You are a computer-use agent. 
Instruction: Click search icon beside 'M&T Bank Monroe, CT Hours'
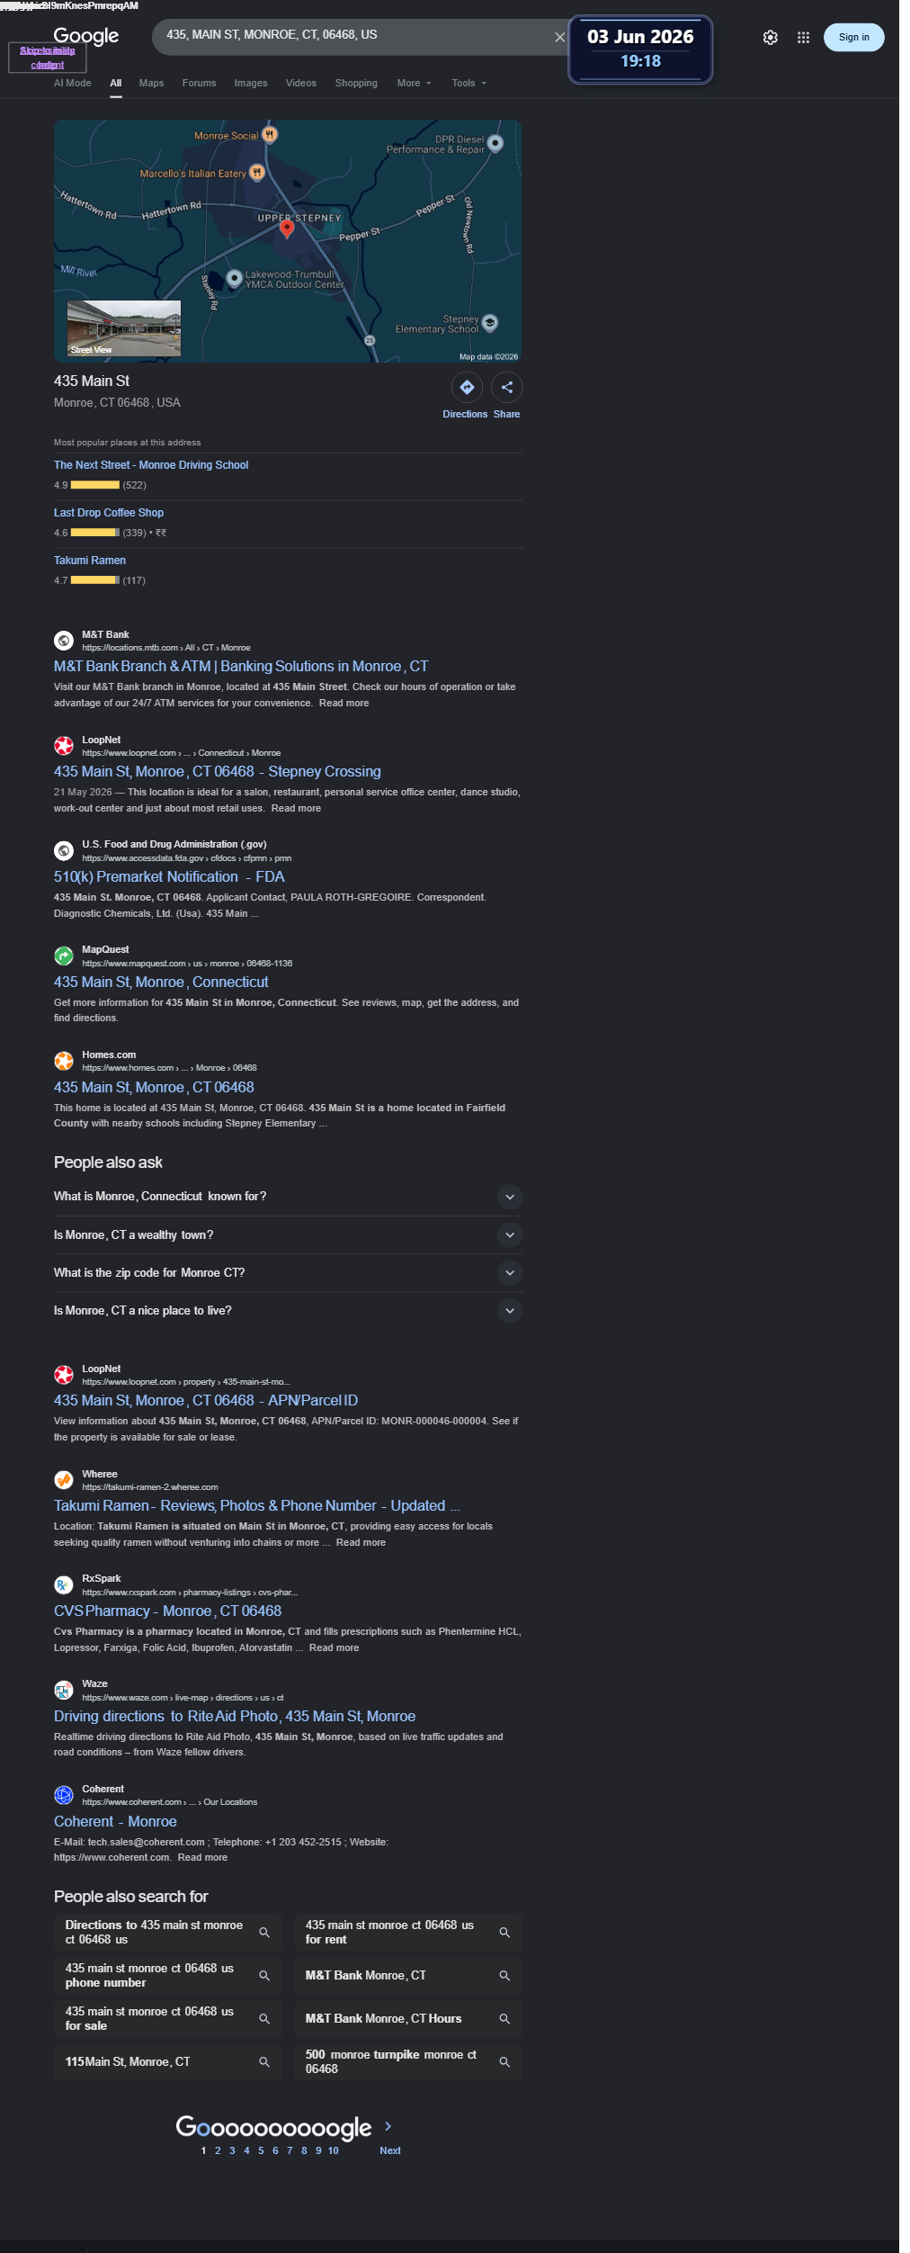coord(504,2018)
